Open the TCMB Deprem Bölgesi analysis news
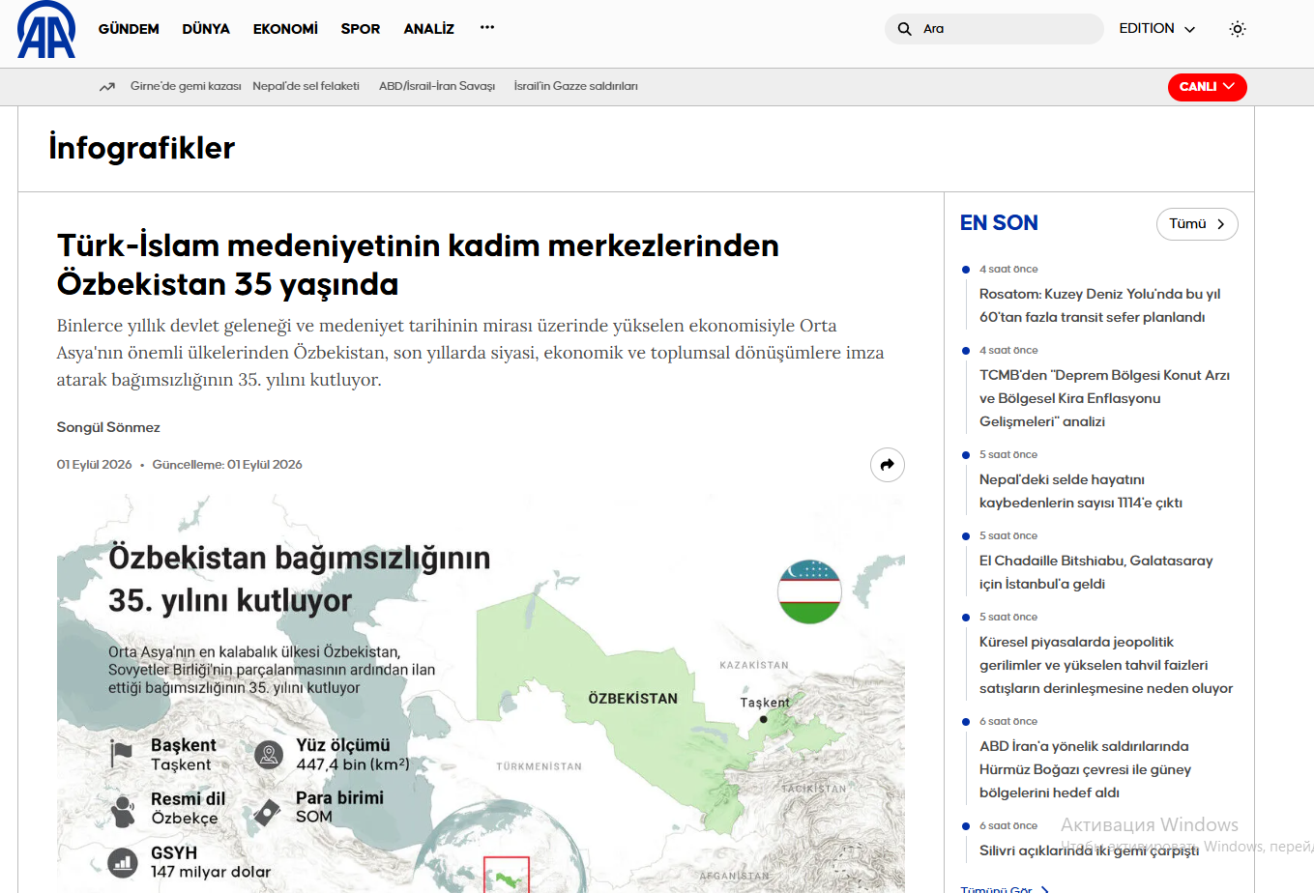 1104,398
